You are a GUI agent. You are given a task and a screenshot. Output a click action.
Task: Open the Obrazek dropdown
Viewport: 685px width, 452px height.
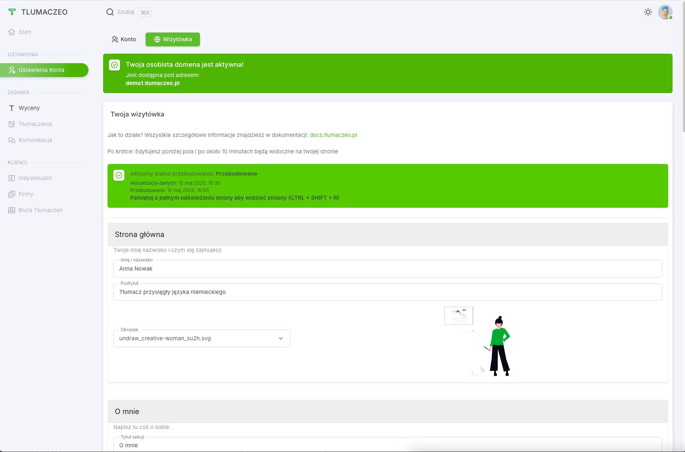[202, 338]
